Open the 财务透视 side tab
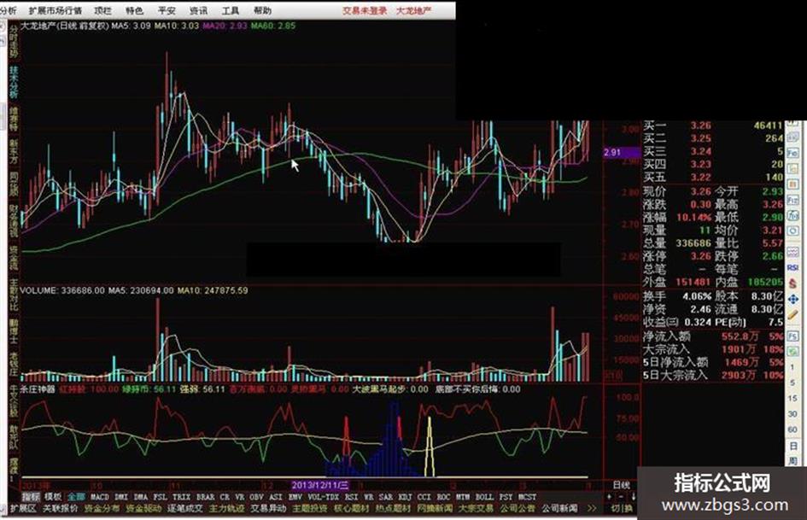The width and height of the screenshot is (807, 520). coord(14,220)
